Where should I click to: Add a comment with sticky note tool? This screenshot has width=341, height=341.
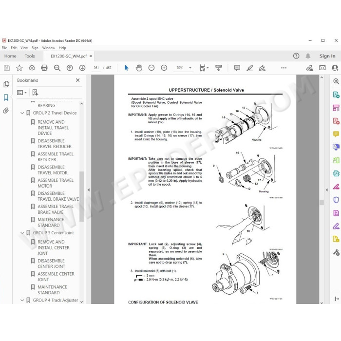[x=237, y=68]
